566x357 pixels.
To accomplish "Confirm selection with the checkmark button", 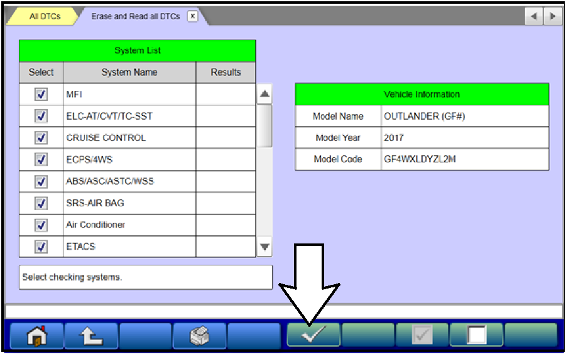I will 313,336.
